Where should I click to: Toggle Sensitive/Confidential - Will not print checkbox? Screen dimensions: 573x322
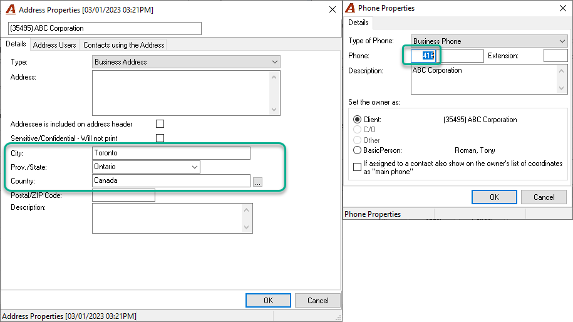[x=160, y=138]
